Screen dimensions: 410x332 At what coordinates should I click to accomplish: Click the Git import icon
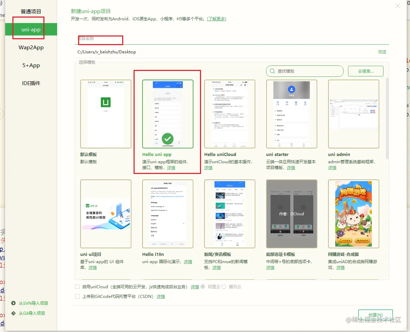click(13, 313)
